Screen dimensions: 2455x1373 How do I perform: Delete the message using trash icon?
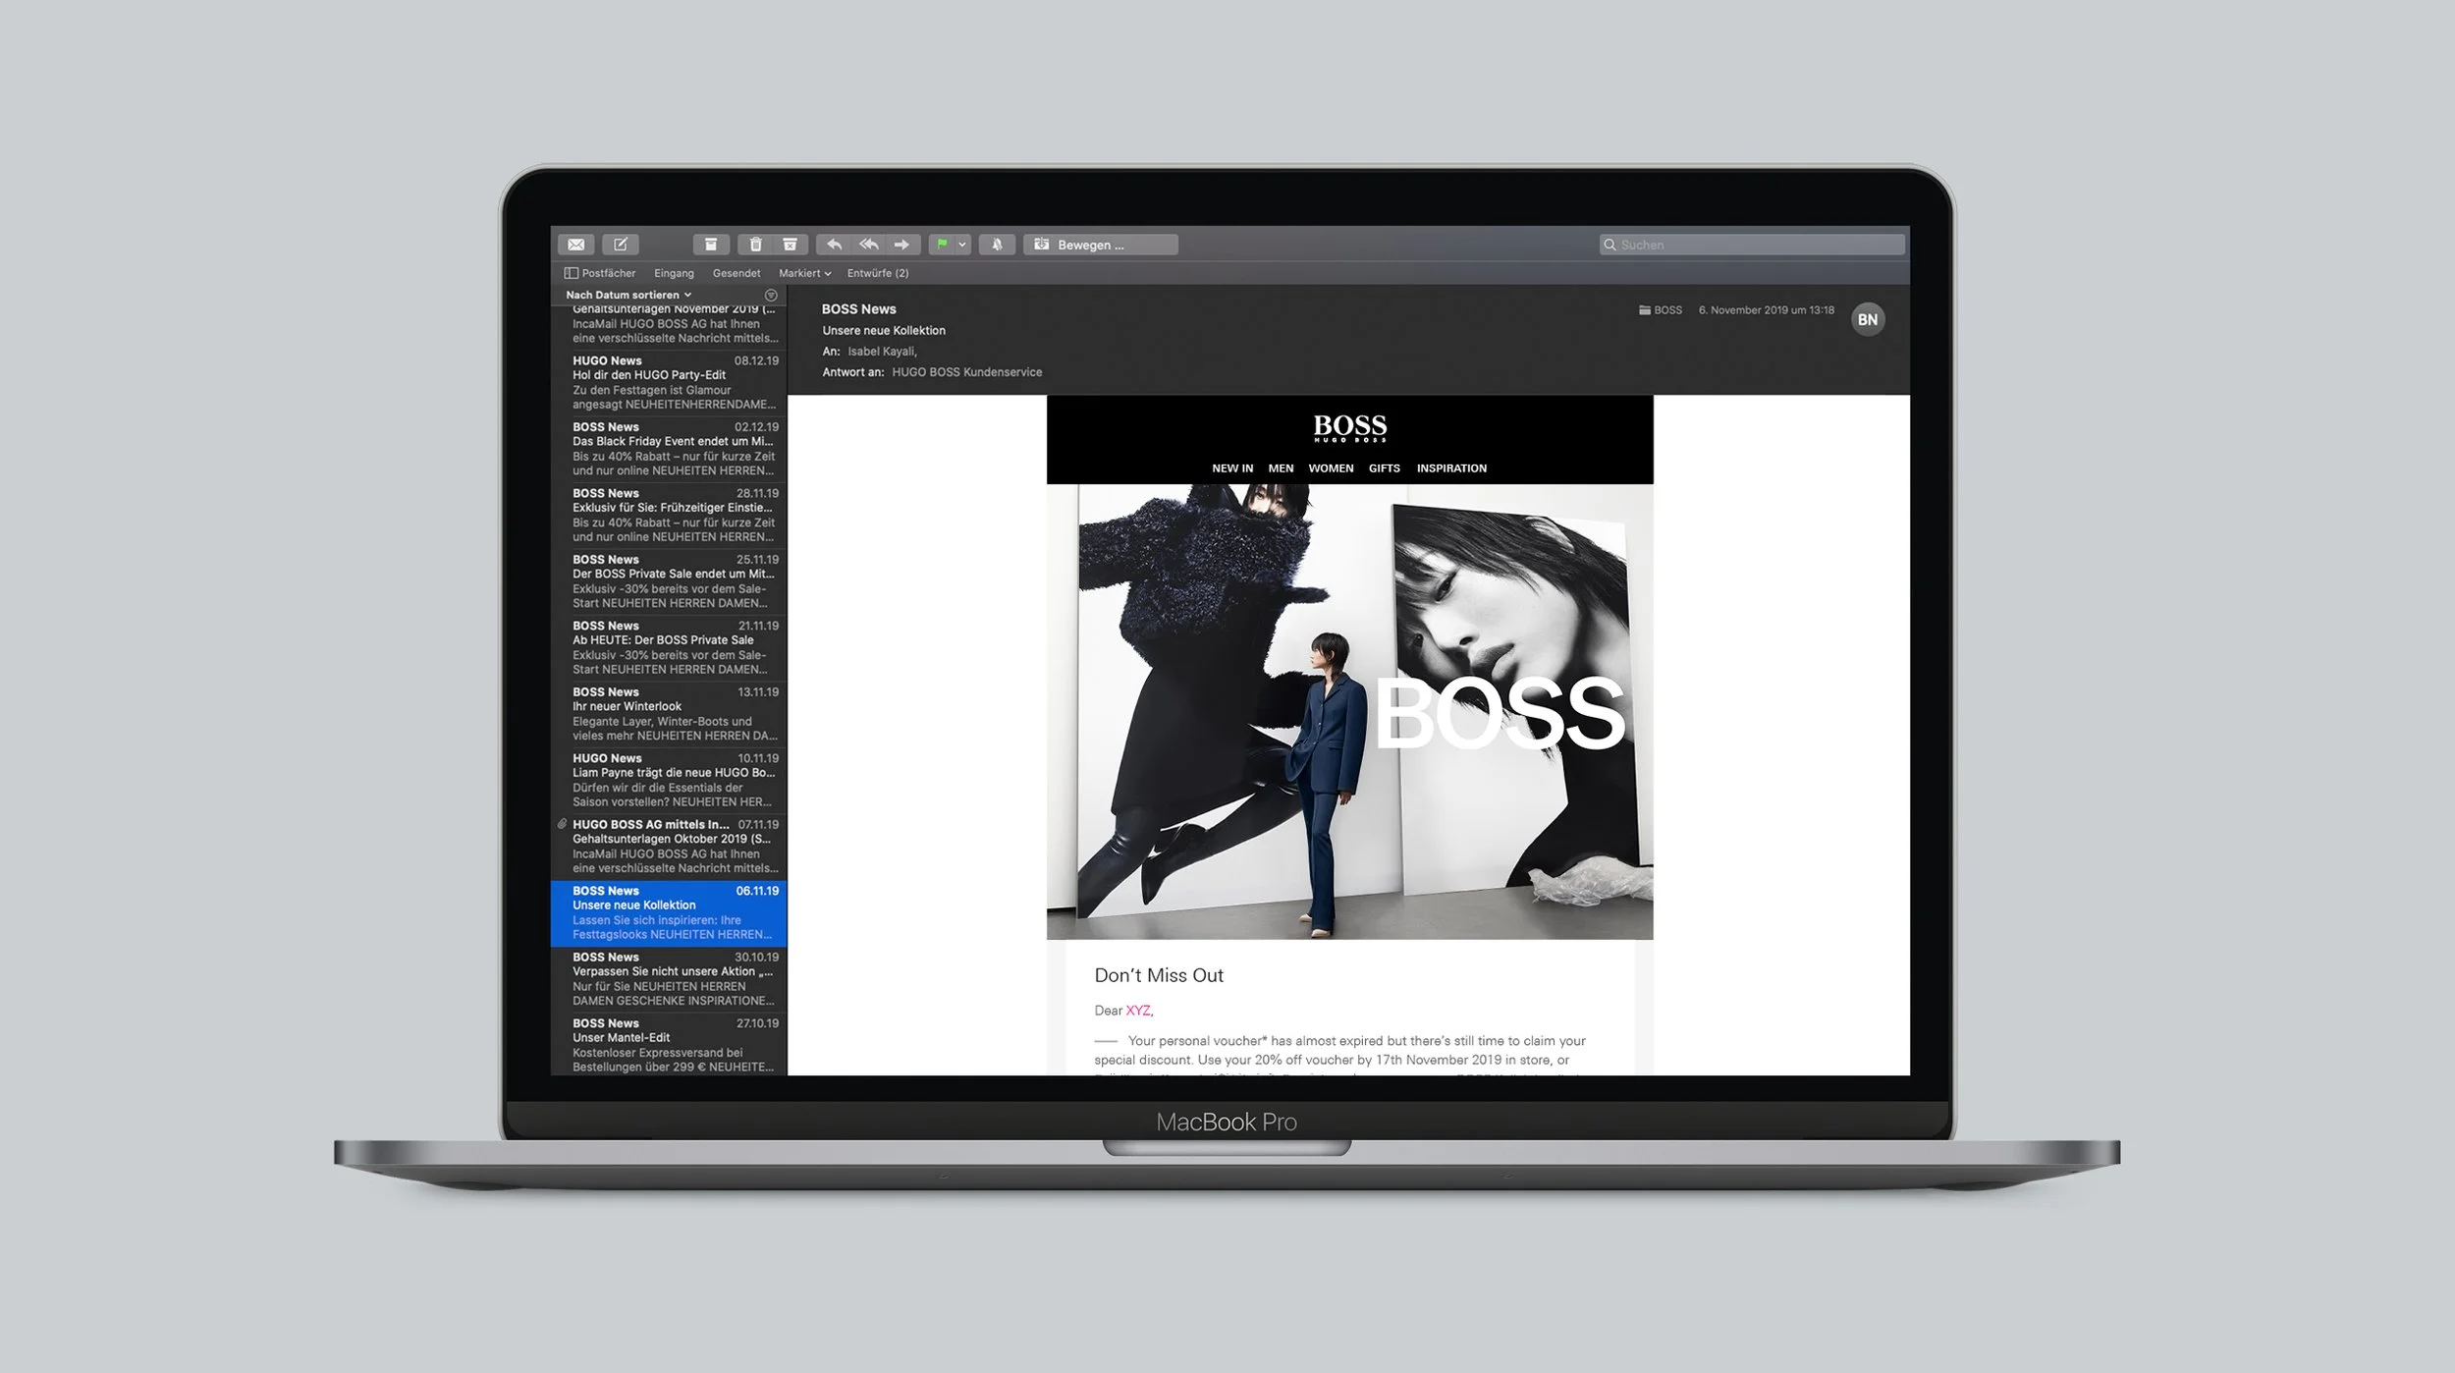(x=755, y=245)
